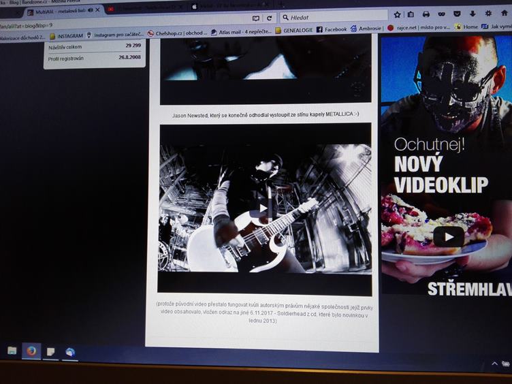Screen dimensions: 512x384
Task: Mute audio on the MultiAlié tab
Action: click(91, 10)
